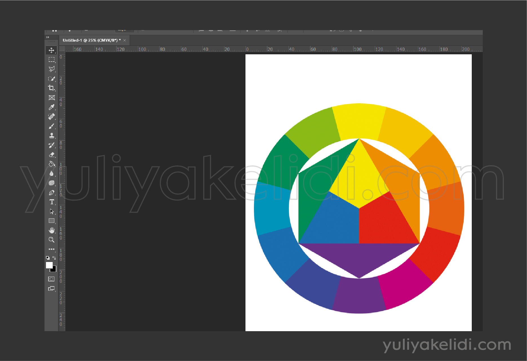Select the Spot Healing Brush tool
Viewport: 527px width, 361px height.
click(x=51, y=116)
